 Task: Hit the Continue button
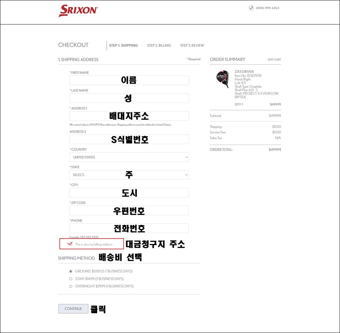(x=73, y=309)
